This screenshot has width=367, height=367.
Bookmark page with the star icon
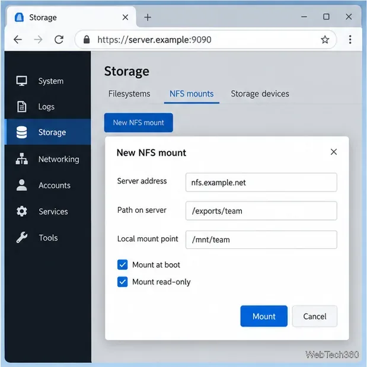(325, 40)
